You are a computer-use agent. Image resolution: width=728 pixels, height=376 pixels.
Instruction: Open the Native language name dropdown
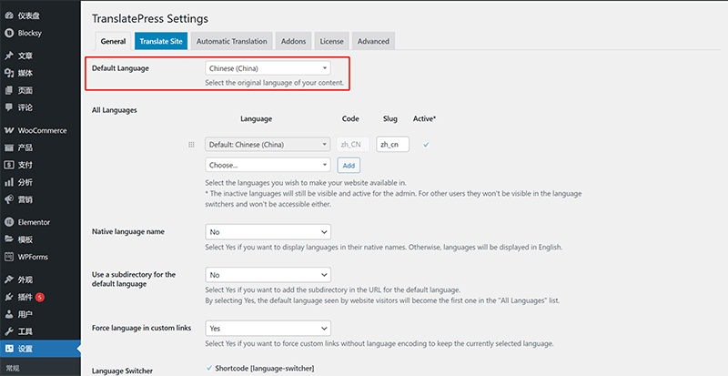tap(268, 232)
